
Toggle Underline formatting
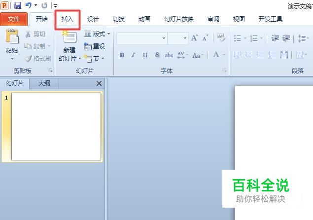coord(145,55)
